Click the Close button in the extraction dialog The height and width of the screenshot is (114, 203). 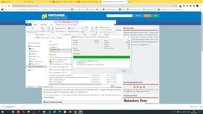pos(124,71)
